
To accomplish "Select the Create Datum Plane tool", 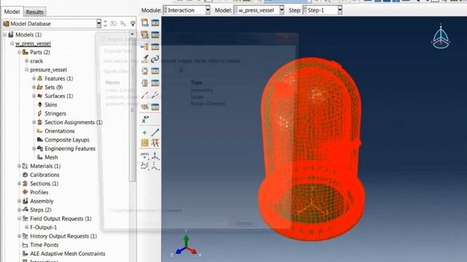I will pyautogui.click(x=144, y=143).
